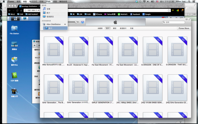The width and height of the screenshot is (198, 124).
Task: Open the Apple menu
Action: 4,1
